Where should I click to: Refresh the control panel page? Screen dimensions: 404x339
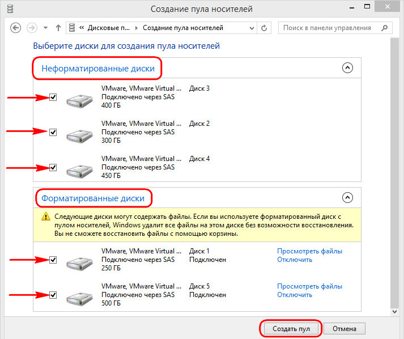264,28
